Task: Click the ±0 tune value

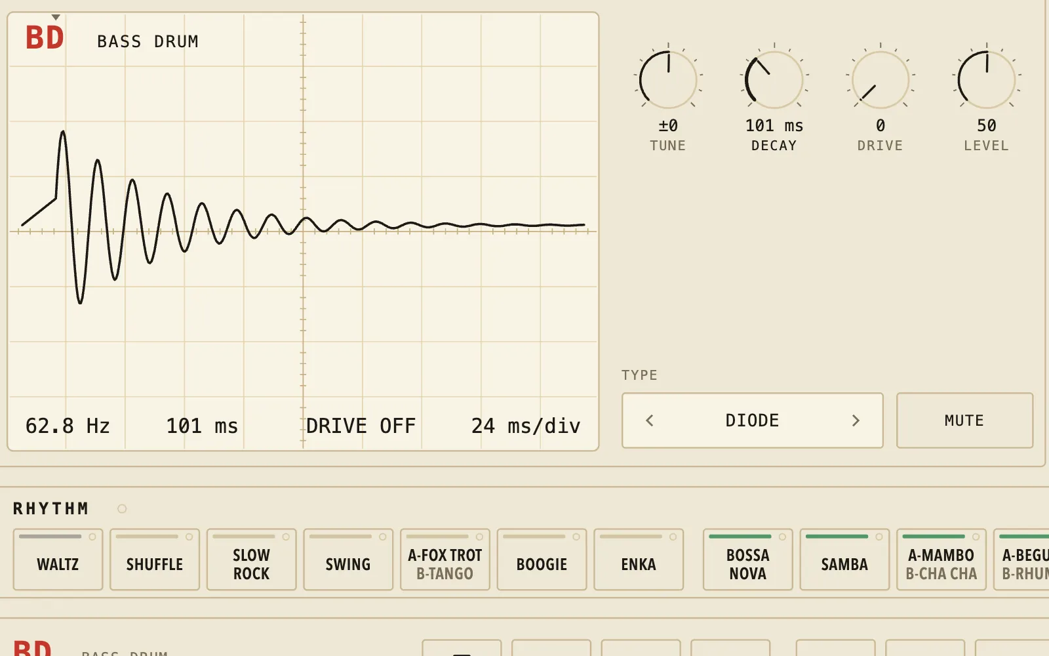Action: 668,125
